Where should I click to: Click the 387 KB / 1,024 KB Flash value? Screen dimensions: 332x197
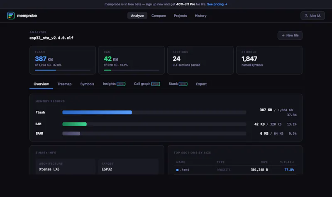[x=276, y=110]
